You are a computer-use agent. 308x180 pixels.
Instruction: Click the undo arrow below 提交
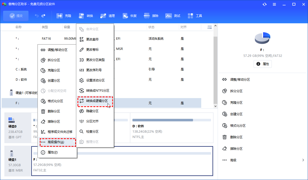36,16
